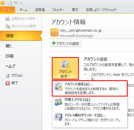Viewport: 134px width, 130px height.
Task: Open the hotmail.co.jp account selector
Action: coord(92,33)
